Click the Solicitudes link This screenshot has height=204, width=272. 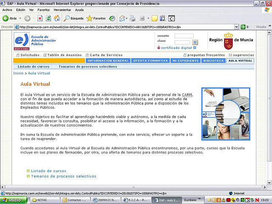(30, 55)
